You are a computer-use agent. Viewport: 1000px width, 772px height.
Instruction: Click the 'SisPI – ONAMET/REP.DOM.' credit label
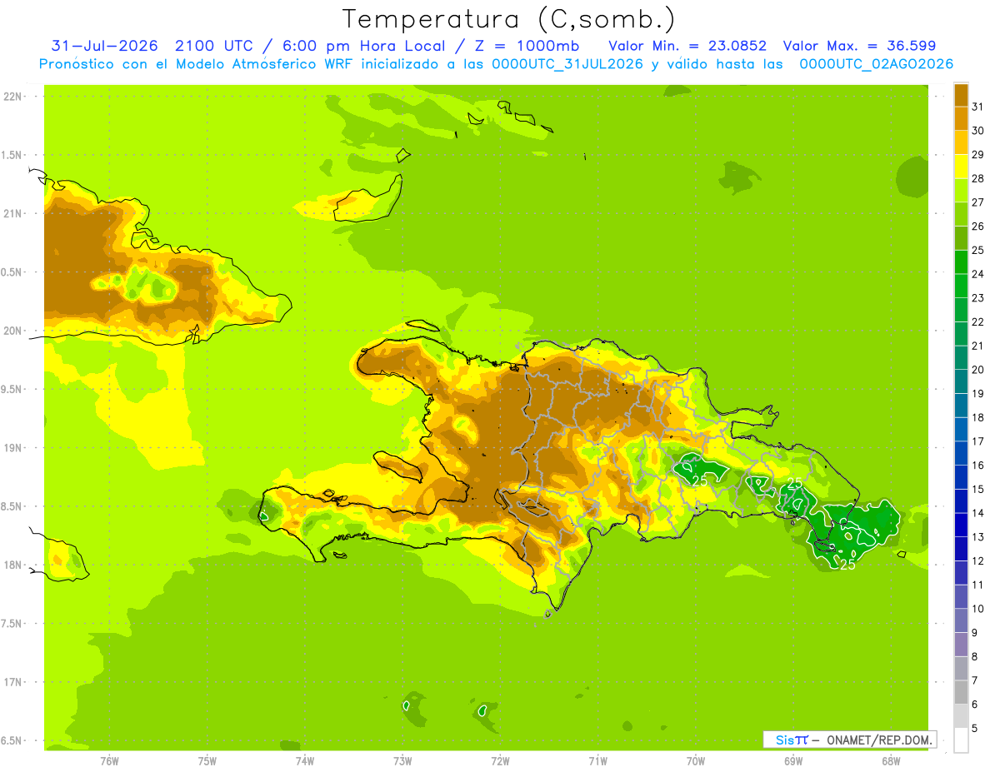tap(849, 740)
